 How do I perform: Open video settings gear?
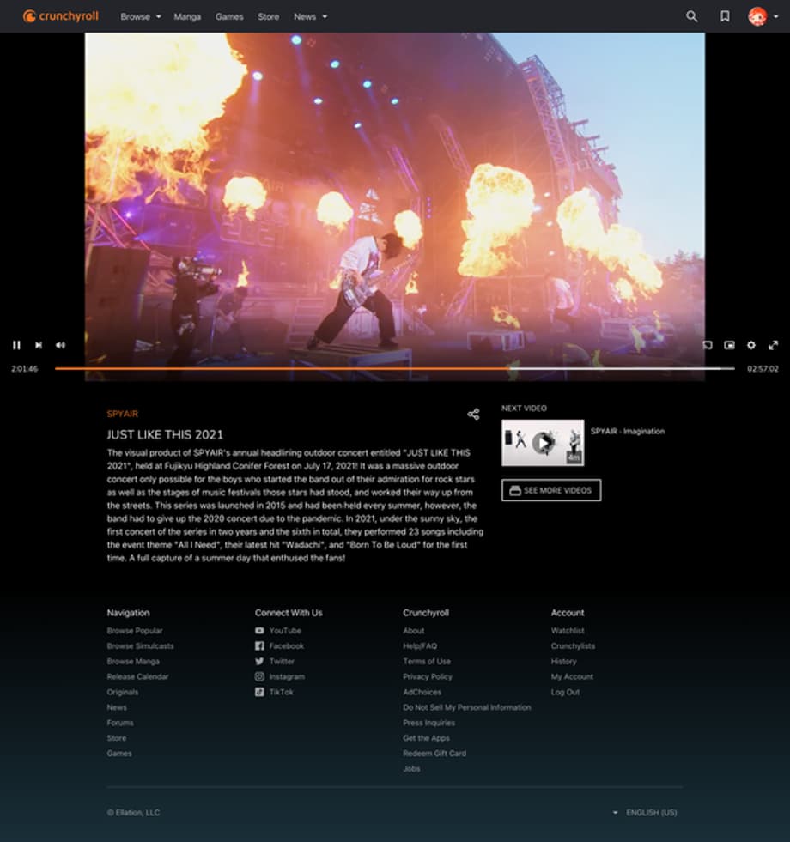[751, 345]
